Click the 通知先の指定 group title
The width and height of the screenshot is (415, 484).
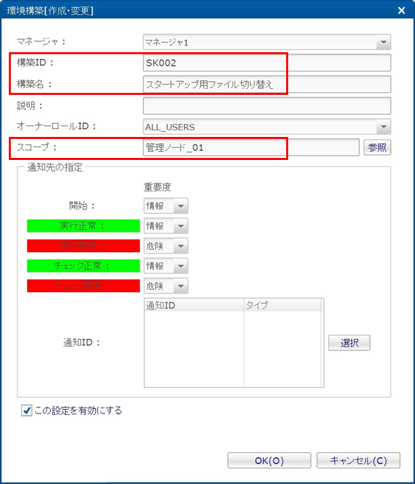click(x=55, y=167)
